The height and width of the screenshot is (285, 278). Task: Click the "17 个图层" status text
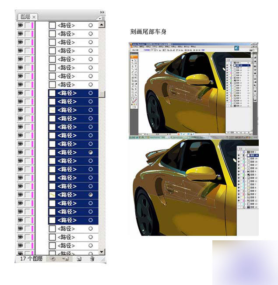(32, 259)
